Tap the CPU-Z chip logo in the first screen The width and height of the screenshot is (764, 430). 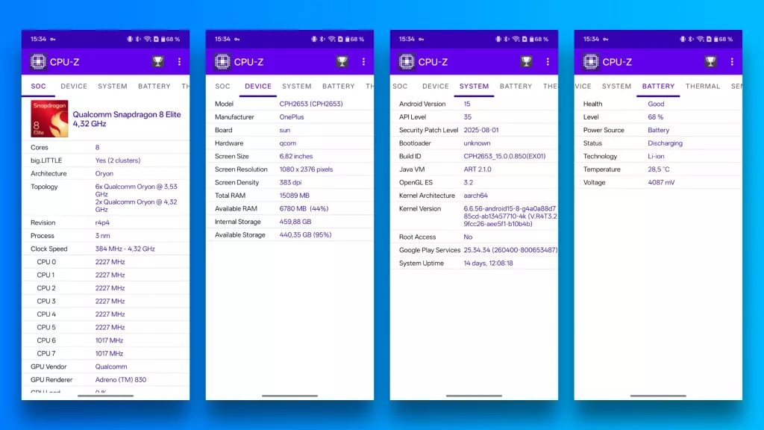coord(38,62)
